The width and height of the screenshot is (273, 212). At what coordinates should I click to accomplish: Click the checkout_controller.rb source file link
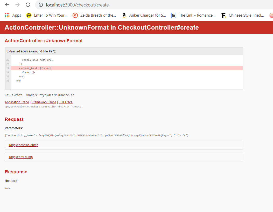coord(43,106)
